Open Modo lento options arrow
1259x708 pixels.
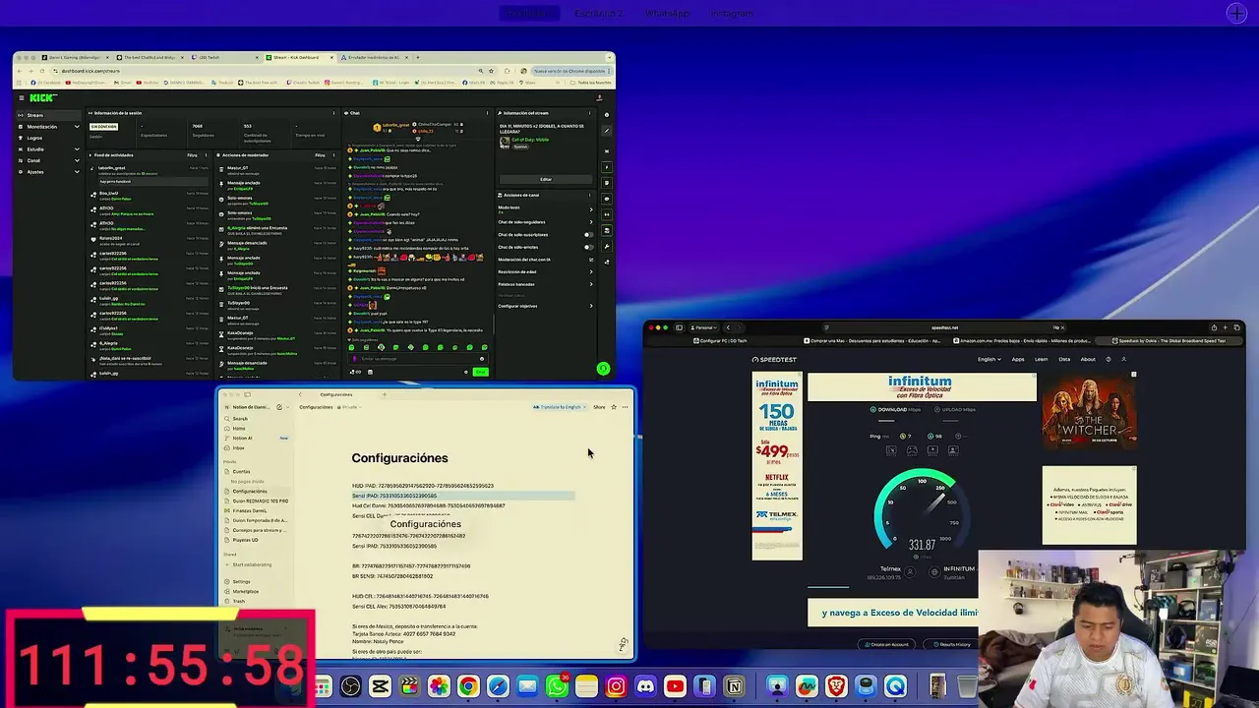point(591,208)
